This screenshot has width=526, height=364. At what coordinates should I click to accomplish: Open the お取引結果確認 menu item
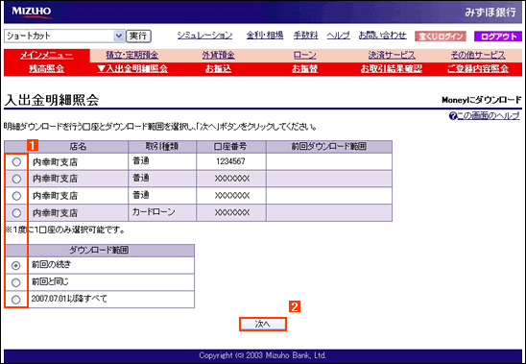(x=392, y=69)
